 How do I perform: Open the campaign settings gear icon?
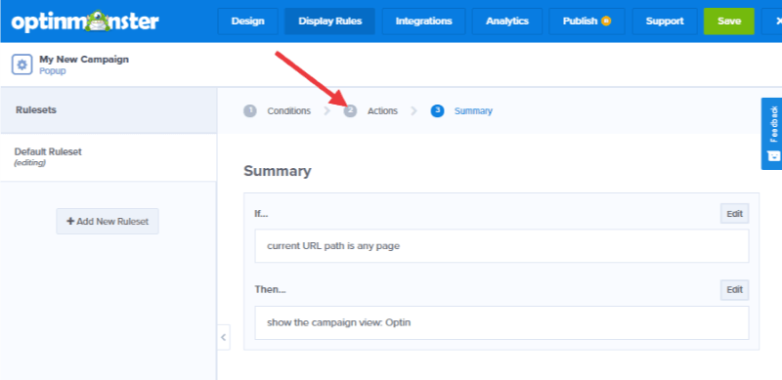tap(22, 64)
